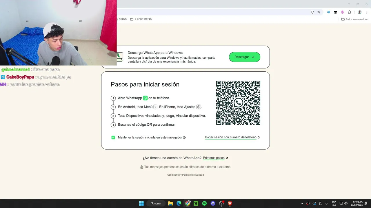371x208 pixels.
Task: Click the USB device tray icon
Action: (320, 203)
